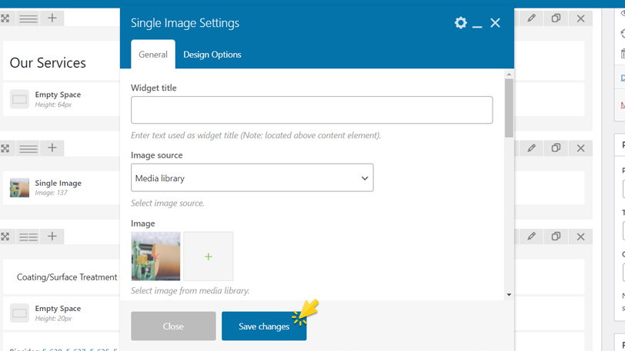Viewport: 625px width, 351px height.
Task: Duplicate the top row above Our Services
Action: pyautogui.click(x=556, y=18)
